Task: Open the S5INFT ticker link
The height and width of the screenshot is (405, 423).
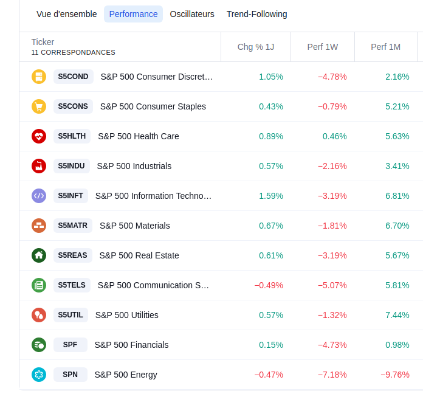Action: point(70,196)
